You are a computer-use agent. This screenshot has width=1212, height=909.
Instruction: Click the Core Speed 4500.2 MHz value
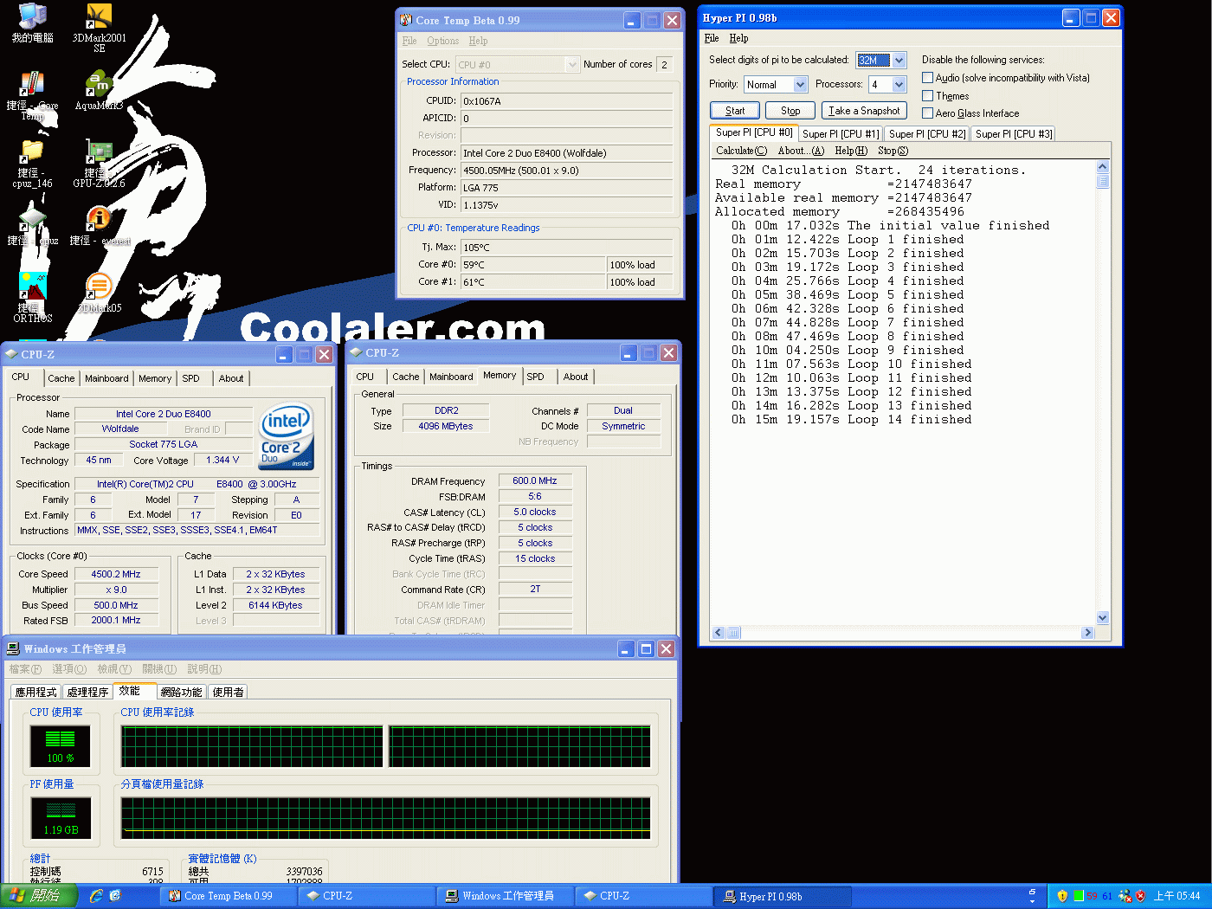tap(116, 574)
